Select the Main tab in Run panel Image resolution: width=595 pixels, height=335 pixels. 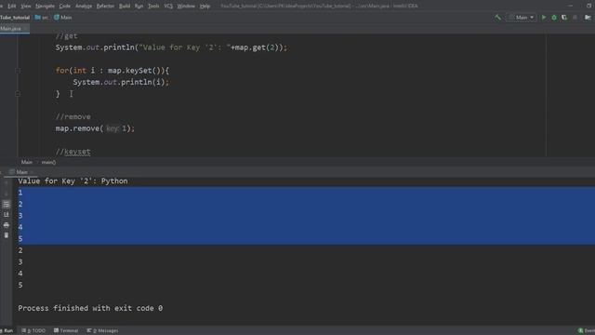pos(21,172)
